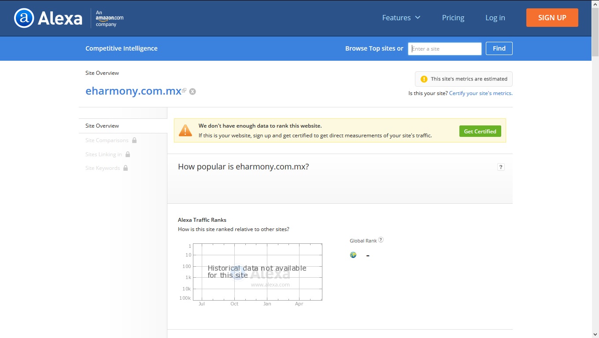Screen dimensions: 599x338
Task: Select the Site Overview sidebar tab
Action: point(123,126)
